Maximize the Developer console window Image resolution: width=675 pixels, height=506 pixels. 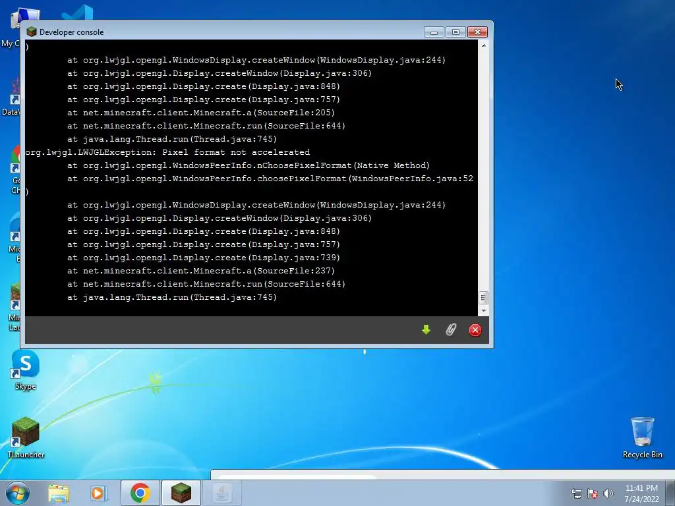455,32
